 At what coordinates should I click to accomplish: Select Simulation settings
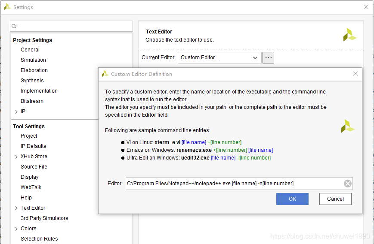coord(33,60)
